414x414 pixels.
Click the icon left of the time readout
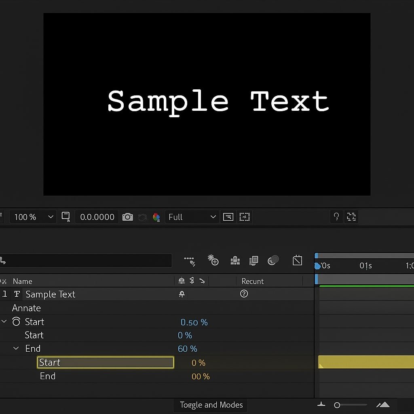pos(65,217)
